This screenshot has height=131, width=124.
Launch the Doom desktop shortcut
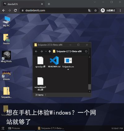pyautogui.click(x=6, y=76)
